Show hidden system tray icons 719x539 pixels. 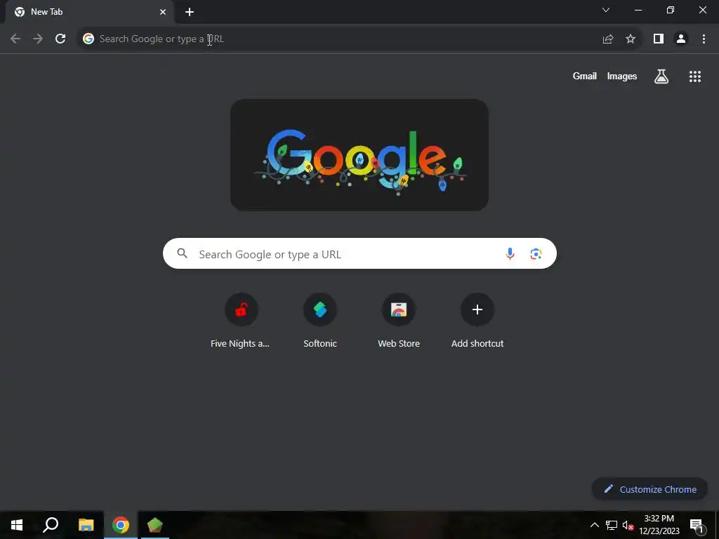coord(594,525)
